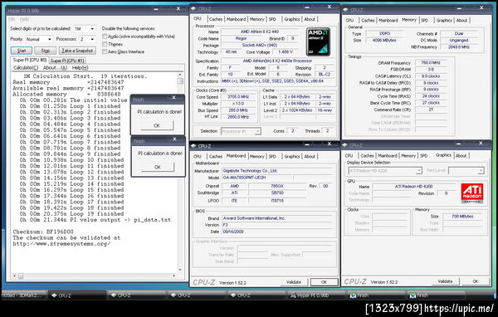Click the BIOS Date value 09/16/2009
Screen dimensions: 498x317
276,232
